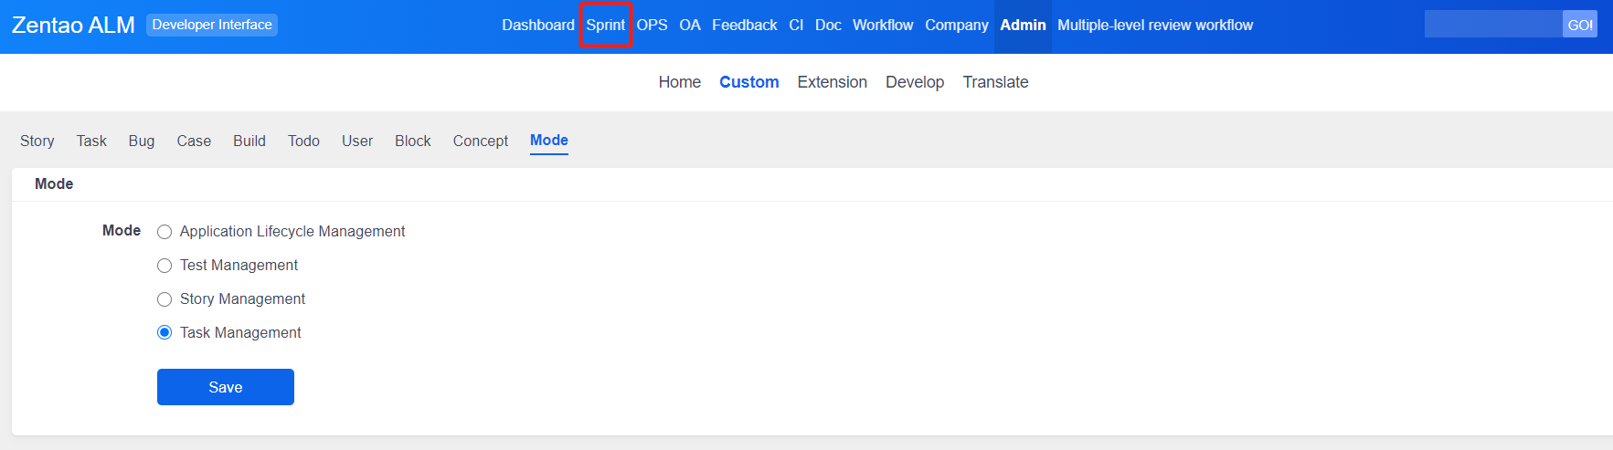Click the Save button

pos(225,387)
